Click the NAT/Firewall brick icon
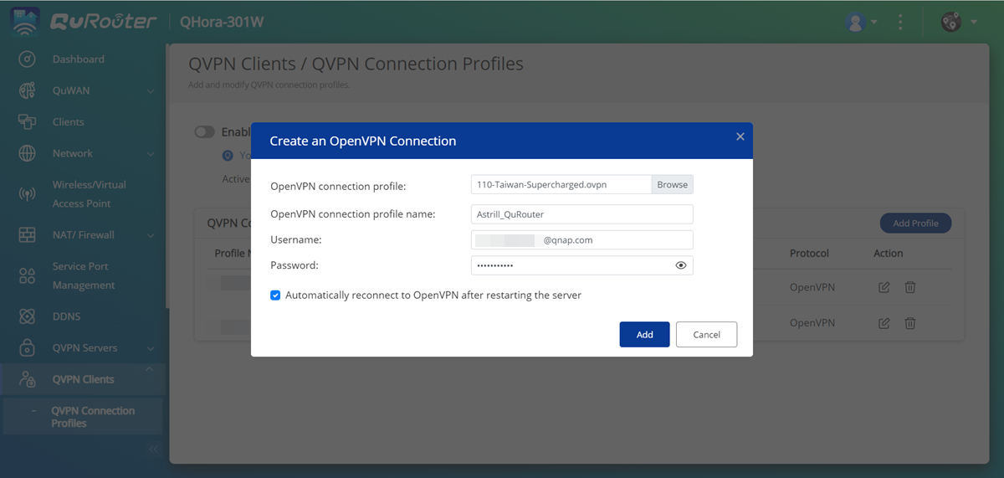This screenshot has height=478, width=1004. point(27,235)
